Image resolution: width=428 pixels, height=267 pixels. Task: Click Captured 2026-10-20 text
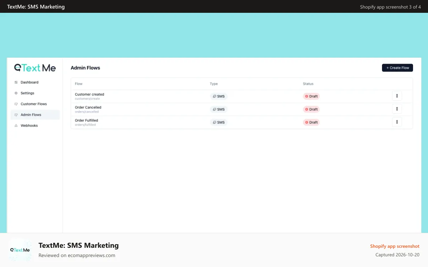[x=398, y=255]
